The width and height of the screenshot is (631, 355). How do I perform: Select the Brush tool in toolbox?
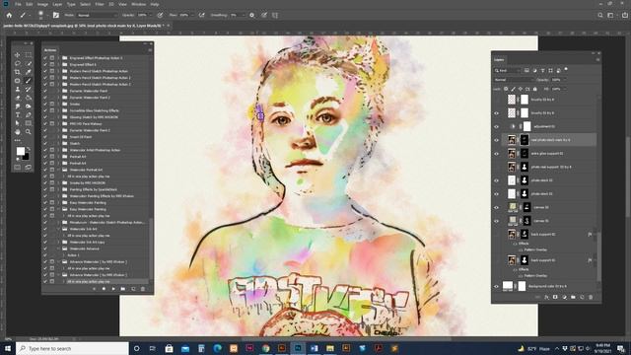(29, 81)
